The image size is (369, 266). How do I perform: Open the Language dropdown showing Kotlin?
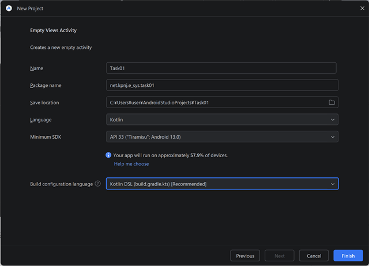pyautogui.click(x=222, y=120)
